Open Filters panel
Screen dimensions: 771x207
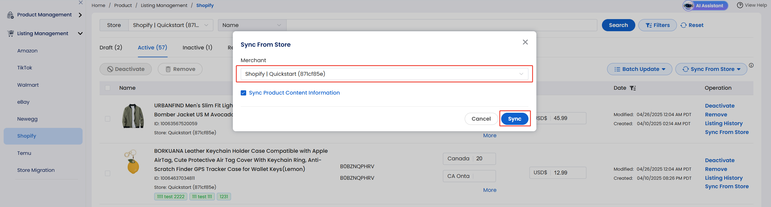[x=657, y=25]
